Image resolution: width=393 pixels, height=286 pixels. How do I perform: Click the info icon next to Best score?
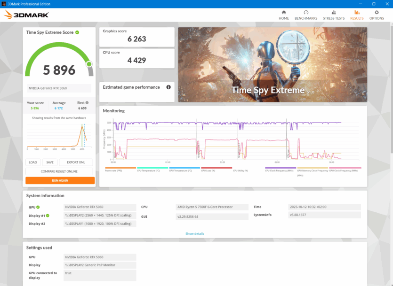pos(87,102)
